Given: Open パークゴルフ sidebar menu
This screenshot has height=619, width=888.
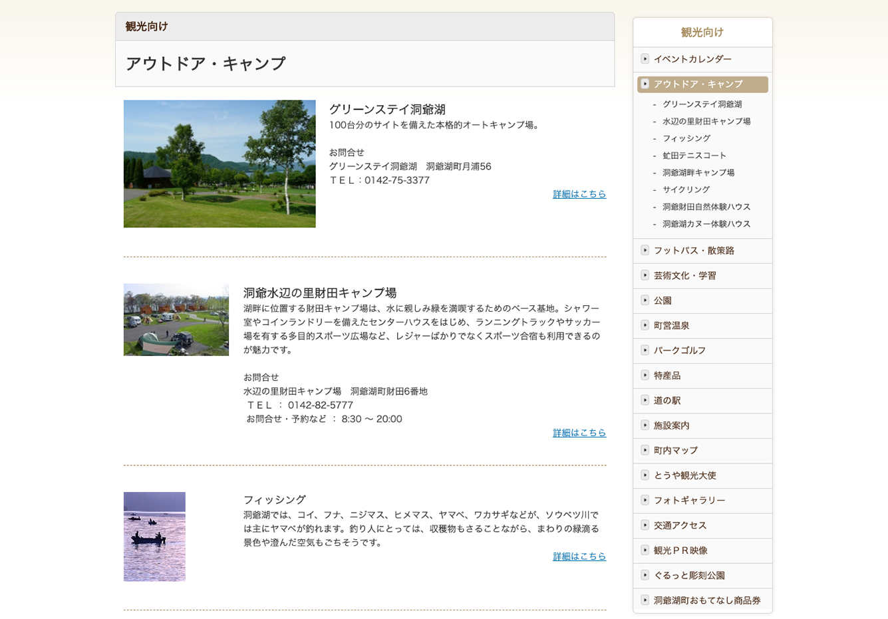Looking at the screenshot, I should click(x=702, y=350).
